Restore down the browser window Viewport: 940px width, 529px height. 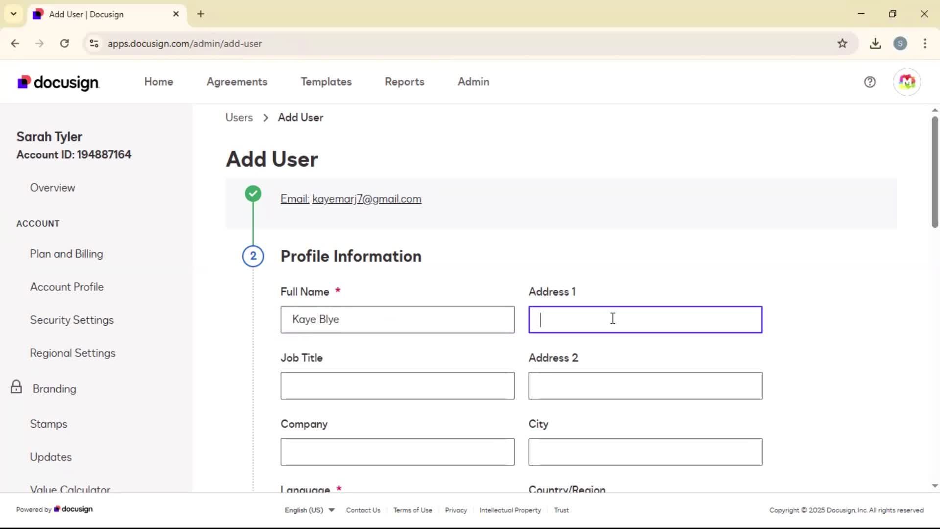892,14
